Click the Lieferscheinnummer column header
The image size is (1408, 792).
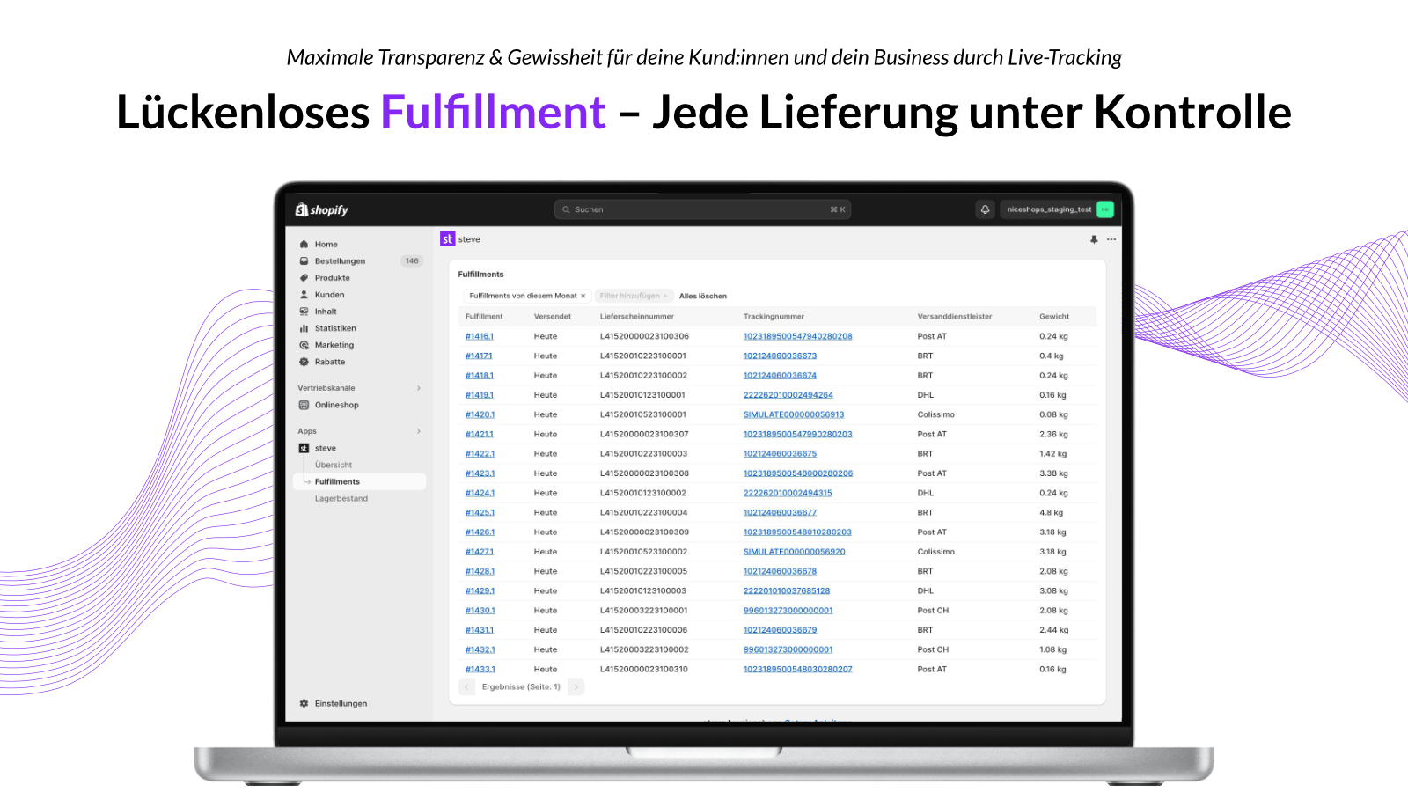(637, 317)
